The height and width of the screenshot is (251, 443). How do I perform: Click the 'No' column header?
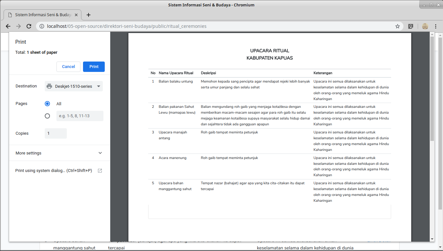click(153, 73)
